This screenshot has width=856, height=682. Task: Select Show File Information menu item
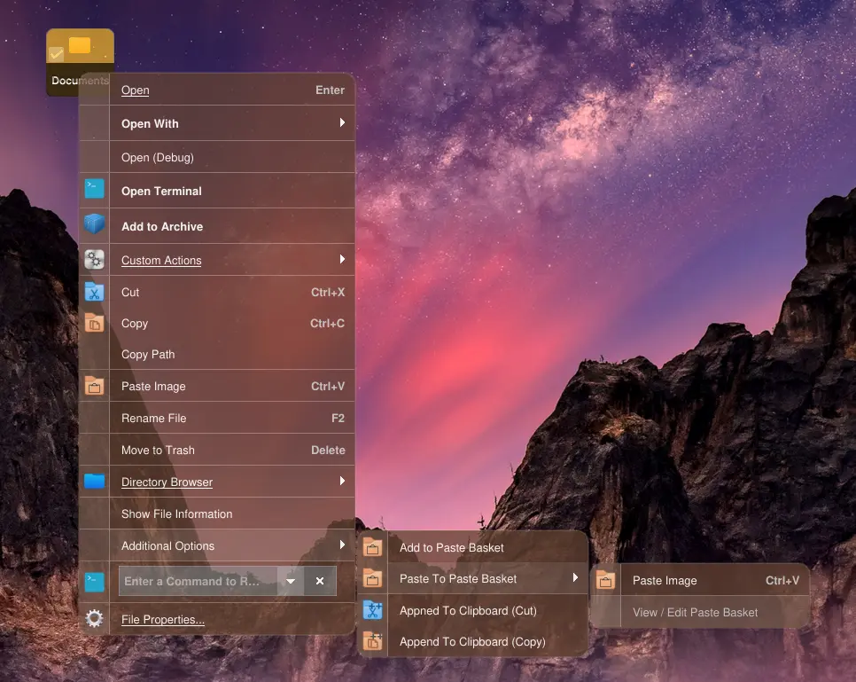tap(176, 513)
